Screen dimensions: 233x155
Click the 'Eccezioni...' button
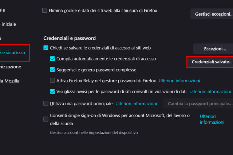click(213, 49)
